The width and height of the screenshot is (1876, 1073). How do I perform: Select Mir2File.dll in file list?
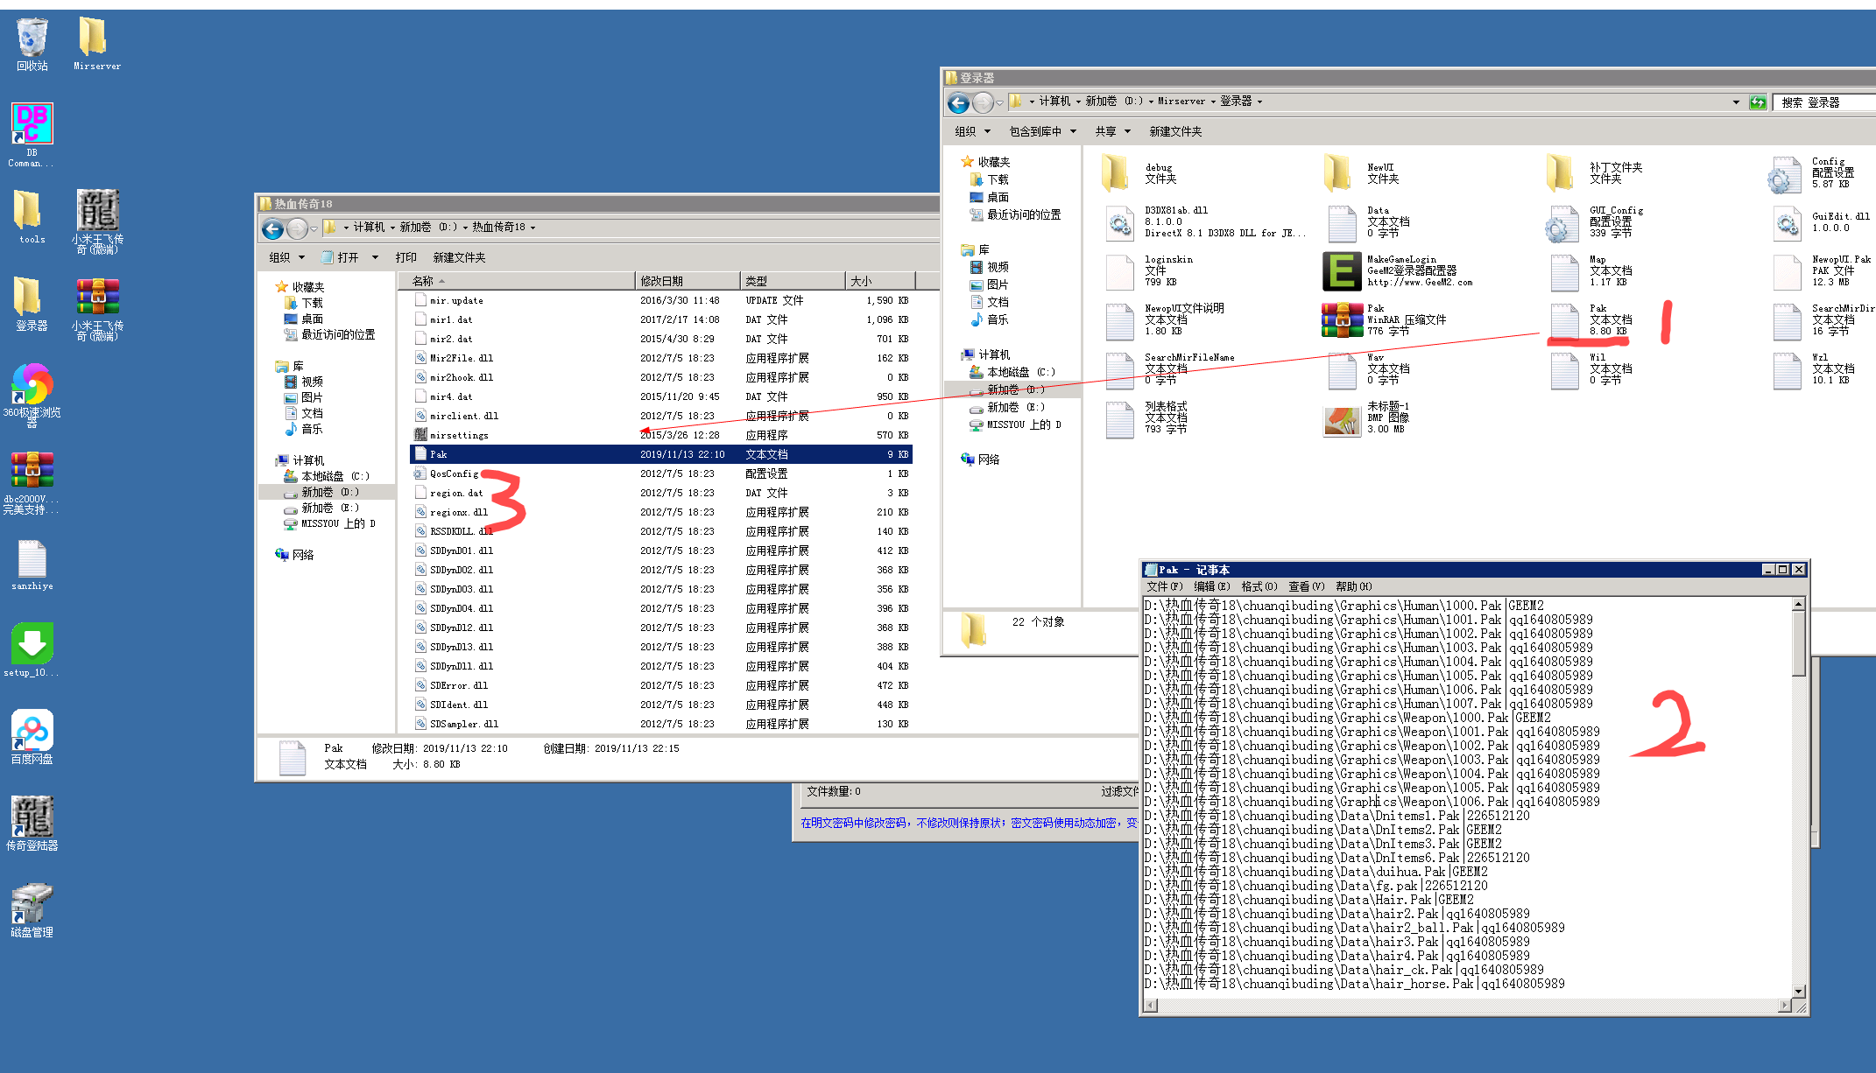tap(661, 358)
